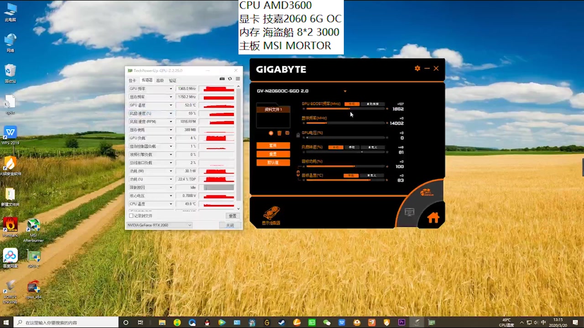584x328 pixels.
Task: Select auto scan mode for GPU Boost clock
Action: [373, 104]
